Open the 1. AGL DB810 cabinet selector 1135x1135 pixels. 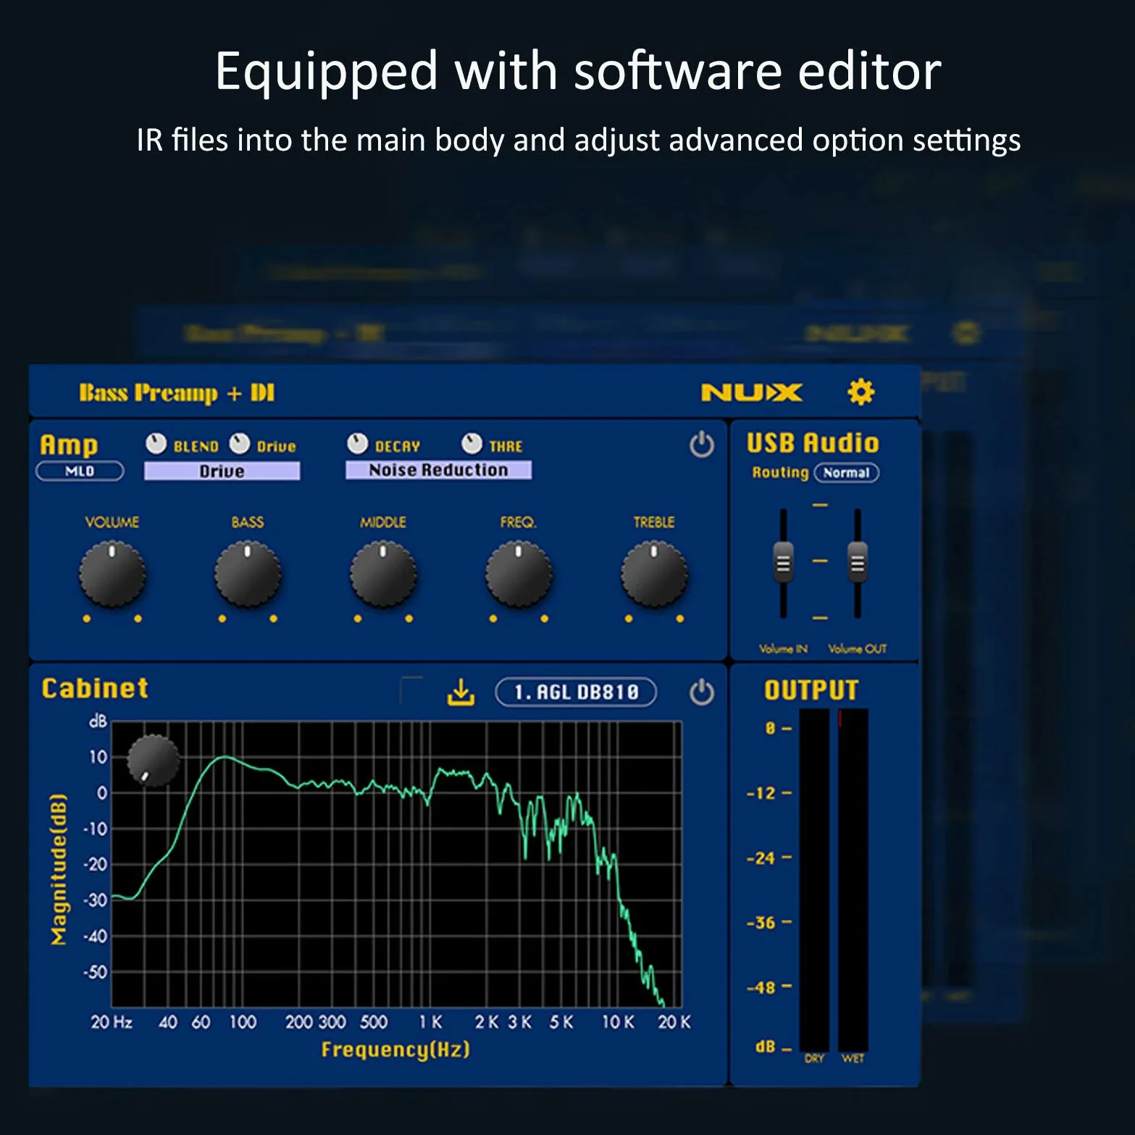576,692
